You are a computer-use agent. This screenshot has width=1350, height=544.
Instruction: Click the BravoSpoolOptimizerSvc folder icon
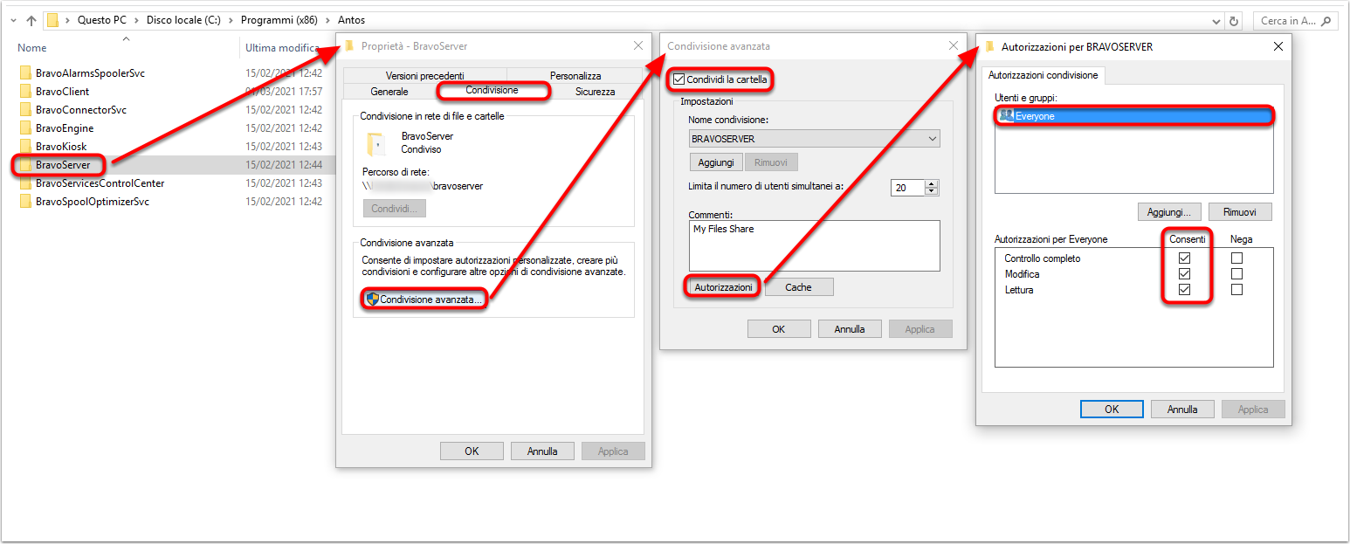(25, 202)
